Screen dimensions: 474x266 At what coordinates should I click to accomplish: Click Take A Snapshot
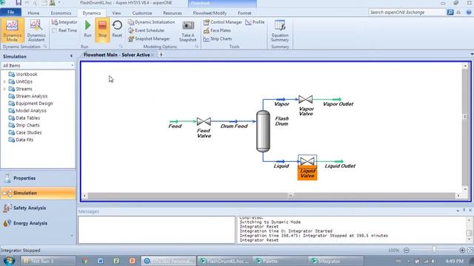[x=187, y=31]
